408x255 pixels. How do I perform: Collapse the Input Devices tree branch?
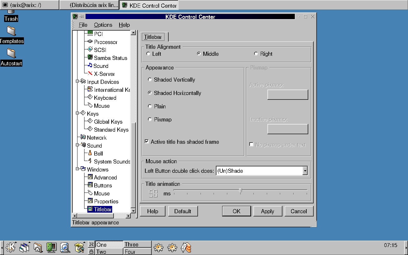coord(77,82)
